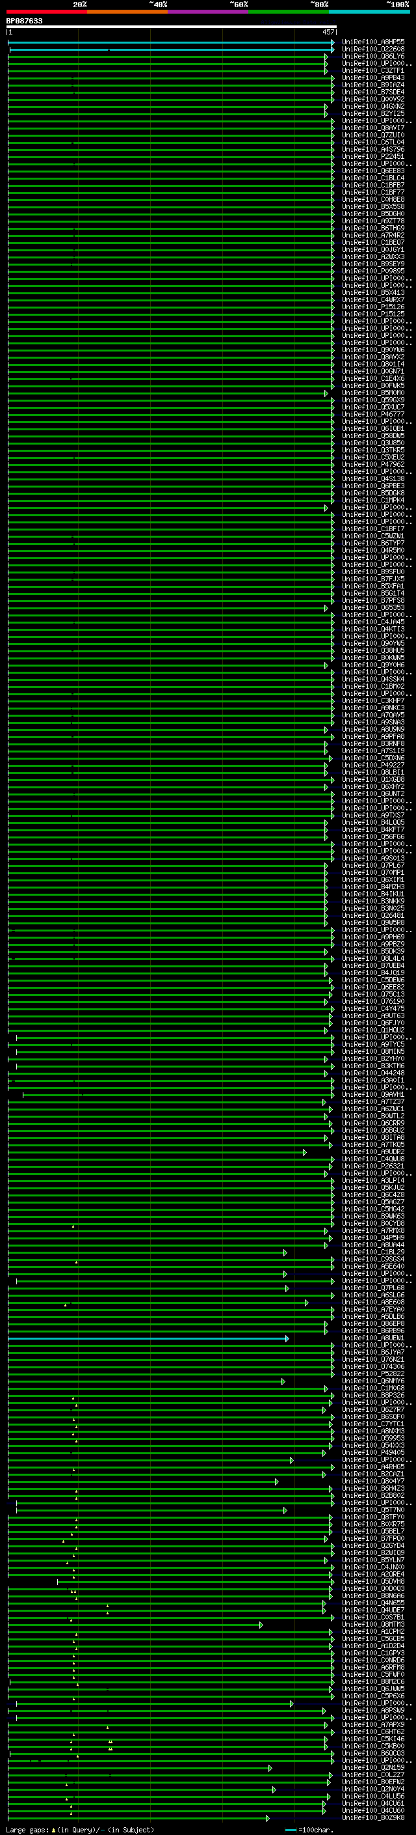This screenshot has height=1835, width=416.
Task: Select label UniRef100_A9ZT78
Action: click(x=373, y=221)
